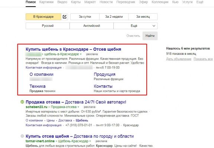Open the Услуги tab
This screenshot has height=148, width=214.
click(x=187, y=2)
